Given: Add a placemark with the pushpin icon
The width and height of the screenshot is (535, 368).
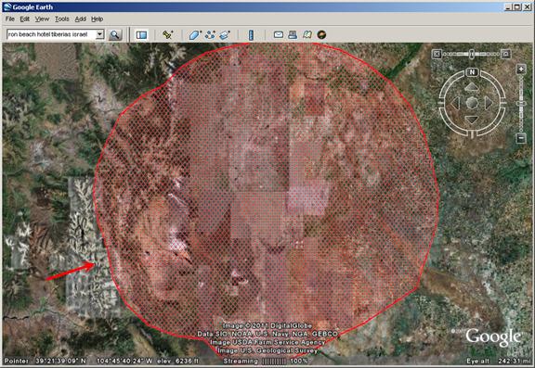Looking at the screenshot, I should (167, 34).
